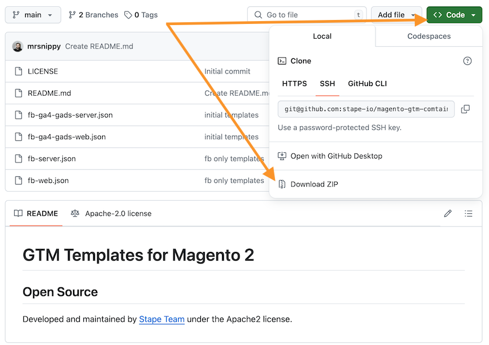The height and width of the screenshot is (345, 489).
Task: Open the fb-ga4-gads-server.json file
Action: click(x=70, y=115)
